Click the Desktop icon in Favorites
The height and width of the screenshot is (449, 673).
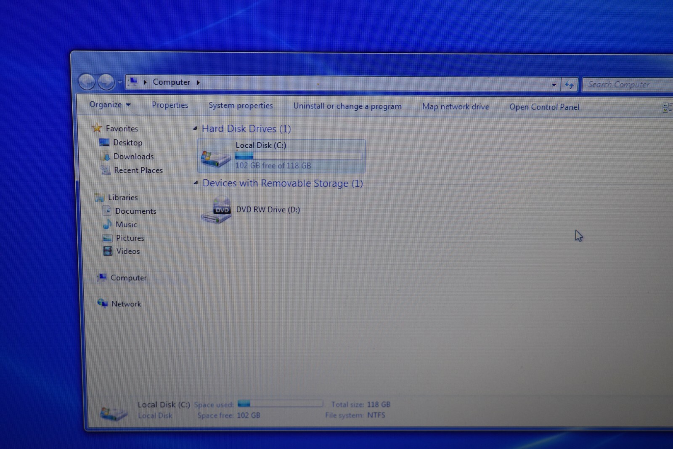coord(104,142)
